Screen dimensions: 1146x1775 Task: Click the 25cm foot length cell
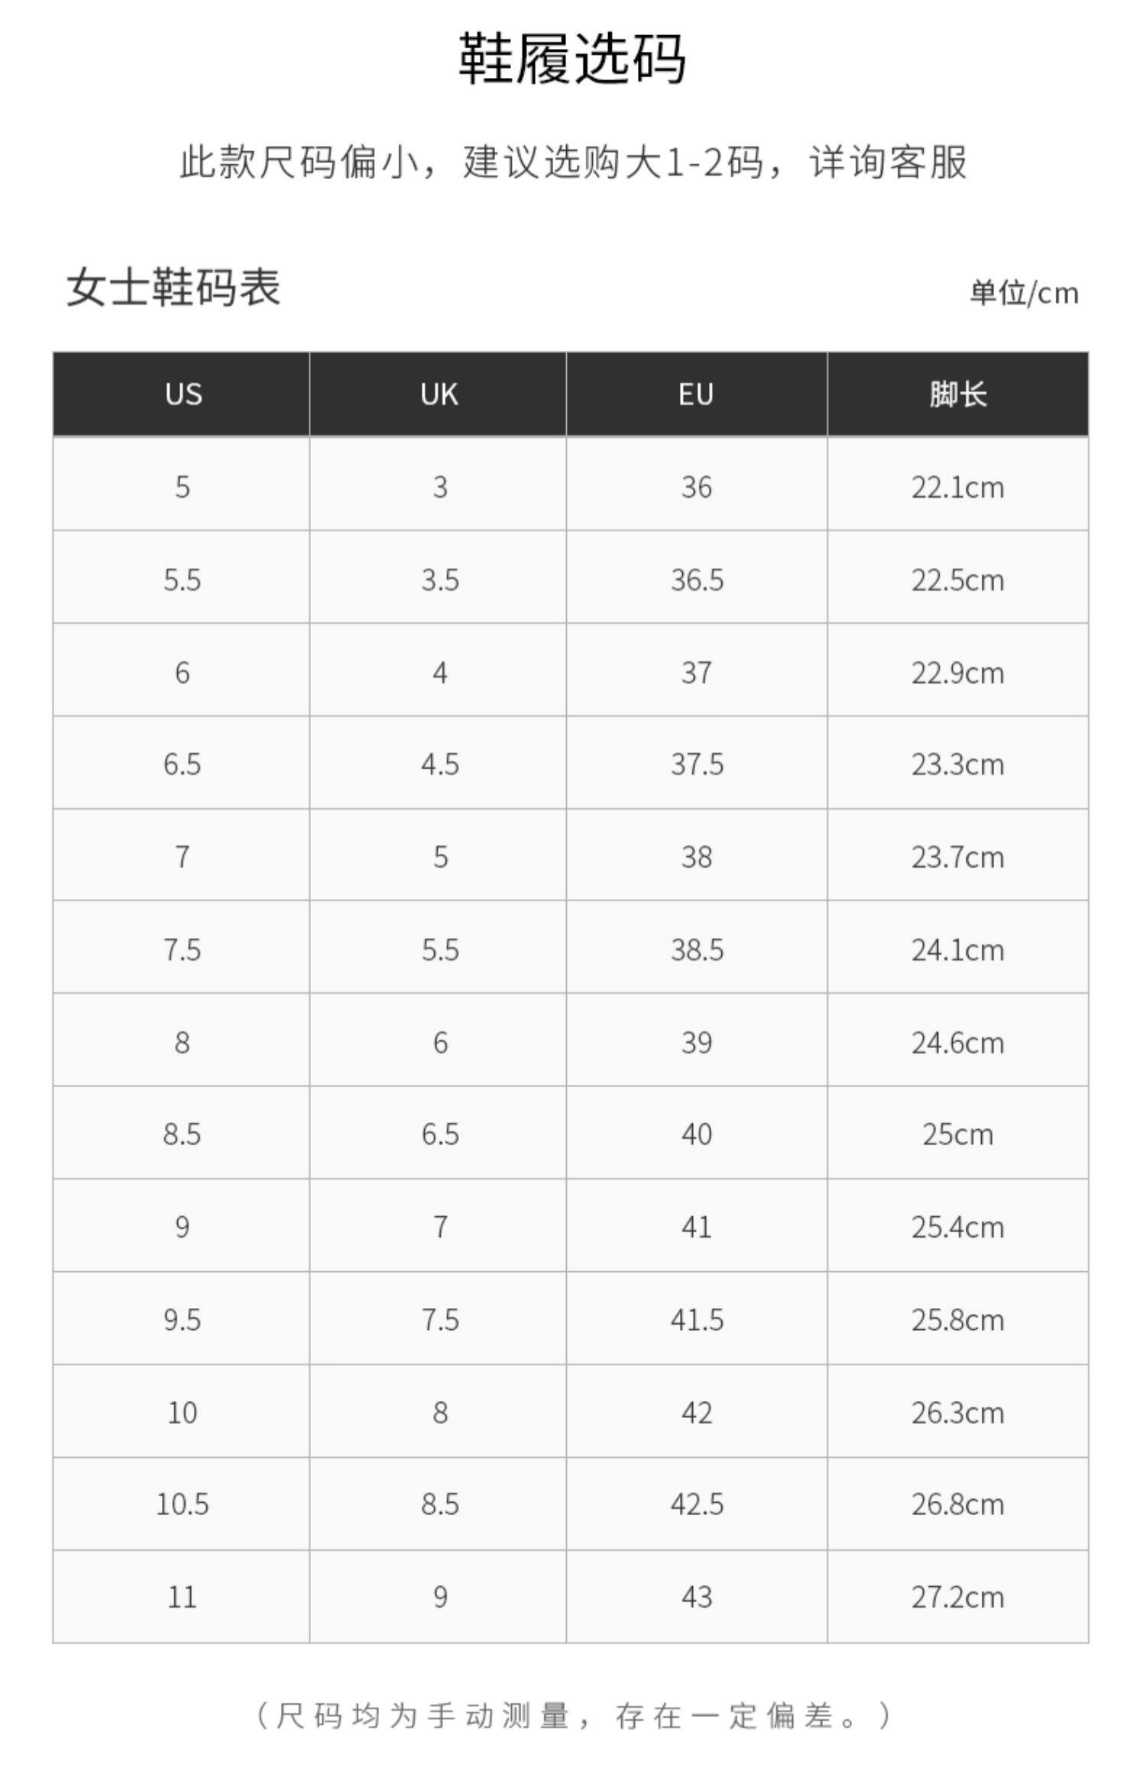pyautogui.click(x=957, y=1134)
